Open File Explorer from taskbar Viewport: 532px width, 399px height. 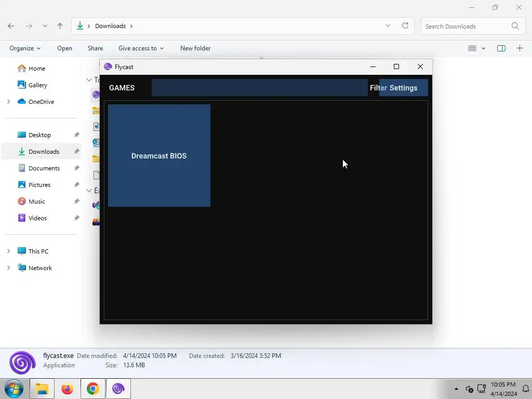[x=42, y=389]
